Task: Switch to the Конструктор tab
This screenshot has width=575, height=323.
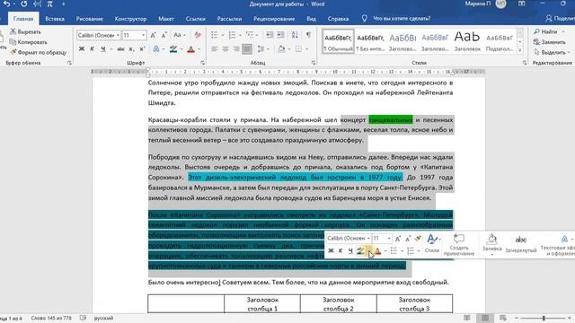Action: tap(130, 19)
